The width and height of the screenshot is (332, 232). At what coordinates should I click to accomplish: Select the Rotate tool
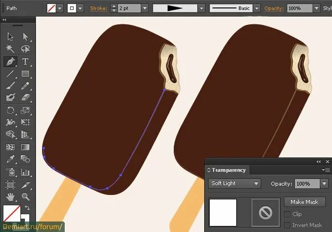coord(10,110)
